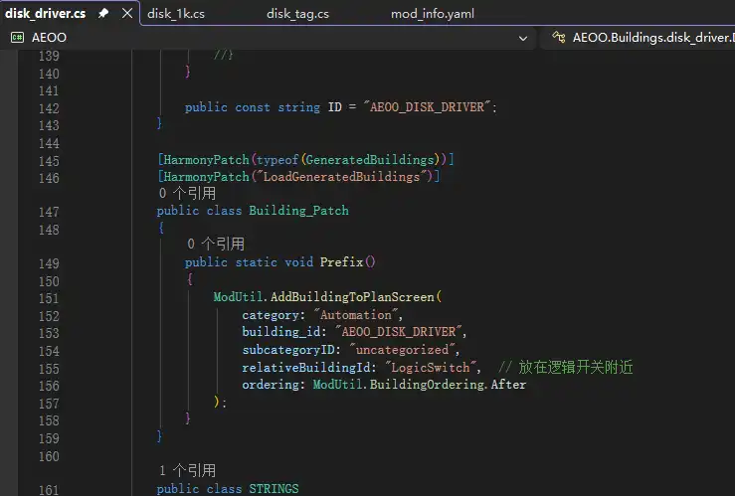Click the C# project icon beside AEOO

(x=17, y=38)
